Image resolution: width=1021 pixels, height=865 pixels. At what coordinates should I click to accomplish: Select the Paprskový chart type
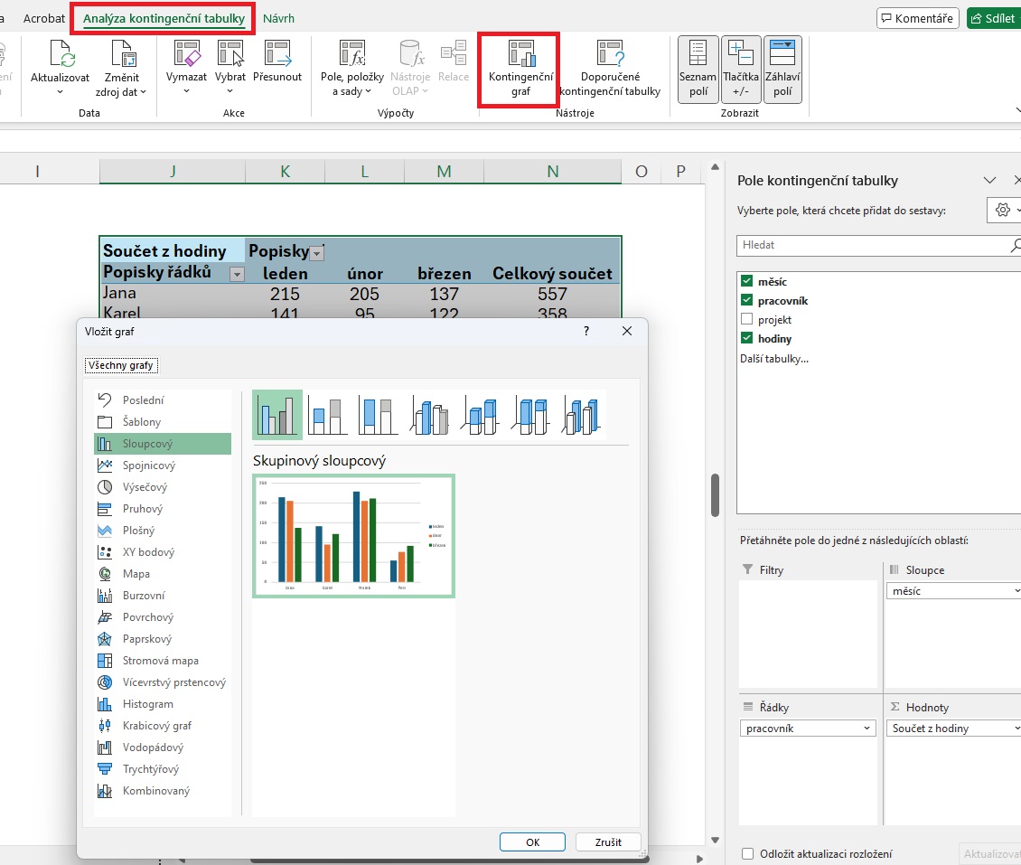[x=147, y=639]
